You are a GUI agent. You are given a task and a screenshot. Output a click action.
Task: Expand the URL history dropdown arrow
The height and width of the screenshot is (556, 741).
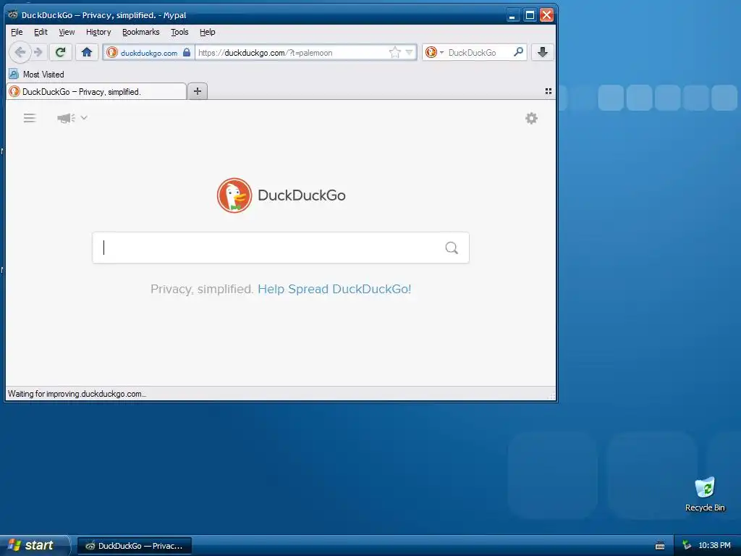click(x=410, y=52)
